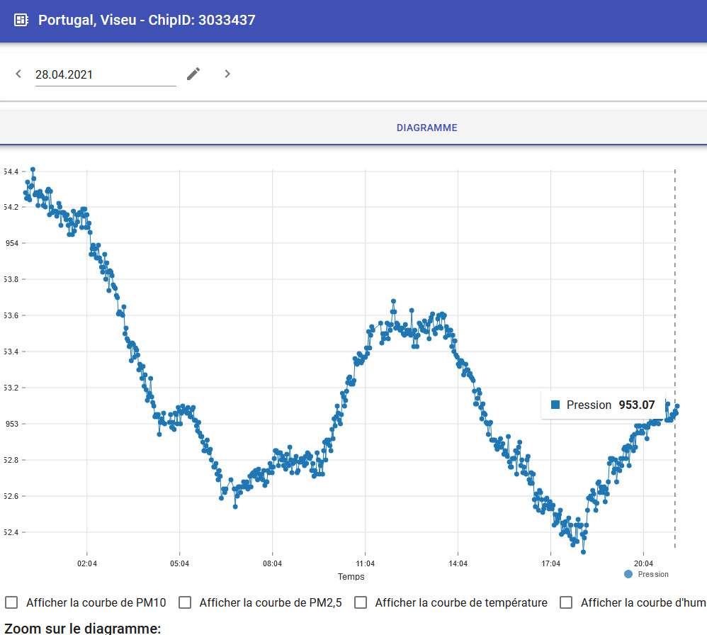707x635 pixels.
Task: Toggle Afficher la courbe de température checkbox
Action: 361,602
